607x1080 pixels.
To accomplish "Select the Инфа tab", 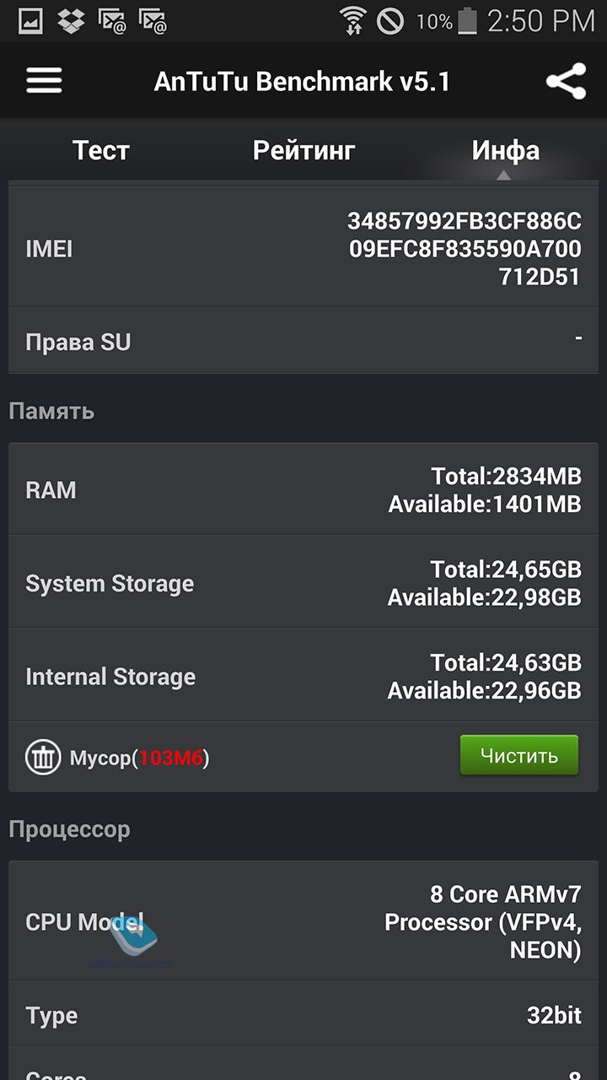I will coord(505,151).
